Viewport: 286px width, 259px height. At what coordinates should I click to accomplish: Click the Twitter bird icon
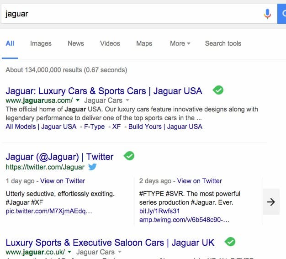point(92,167)
